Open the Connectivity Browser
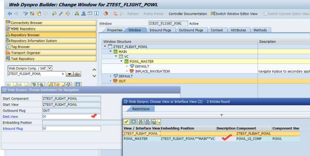 [51, 23]
